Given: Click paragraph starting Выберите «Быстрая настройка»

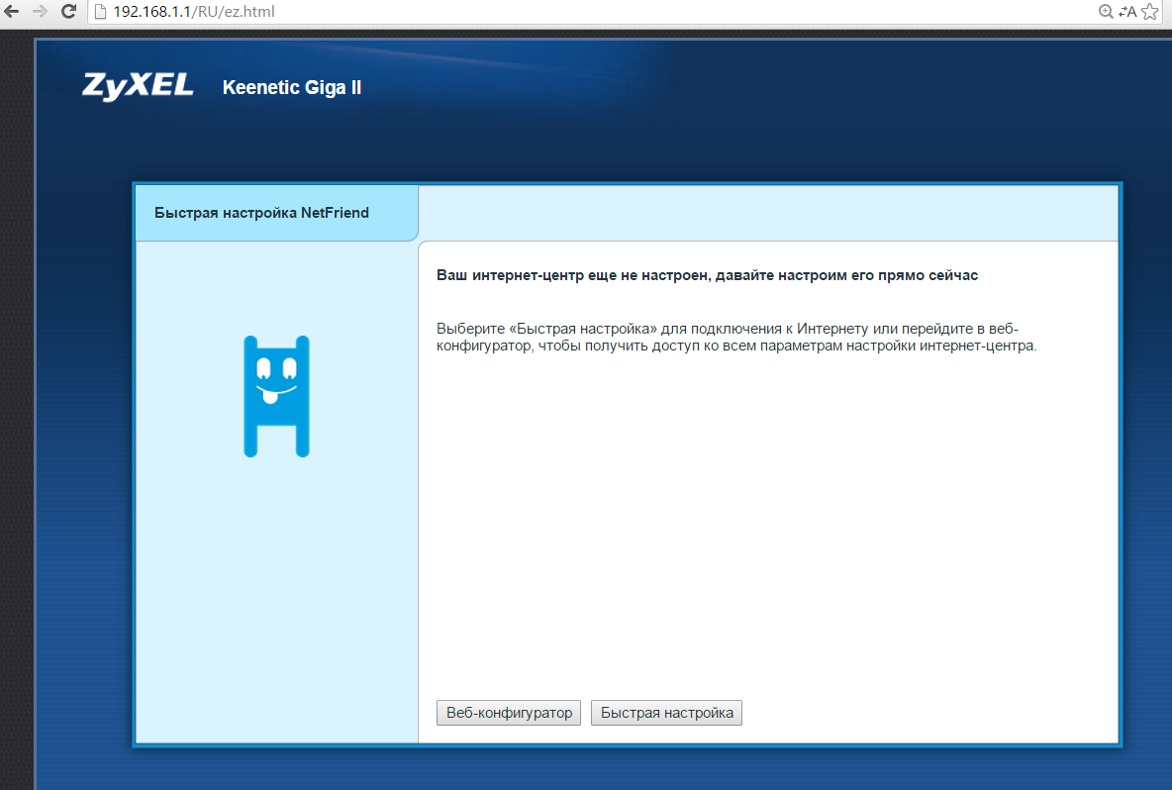Looking at the screenshot, I should [736, 337].
